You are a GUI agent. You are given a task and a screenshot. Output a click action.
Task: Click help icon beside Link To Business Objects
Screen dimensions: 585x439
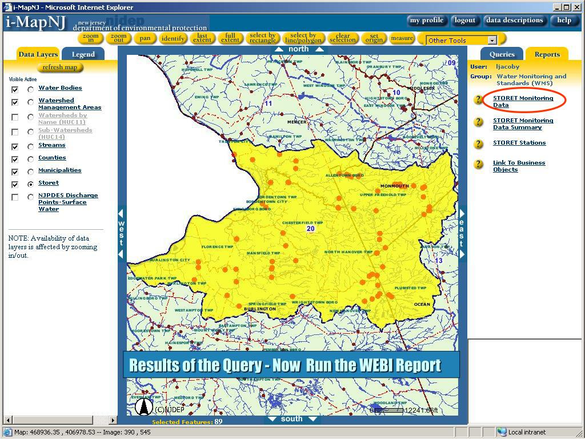[478, 164]
